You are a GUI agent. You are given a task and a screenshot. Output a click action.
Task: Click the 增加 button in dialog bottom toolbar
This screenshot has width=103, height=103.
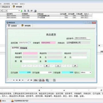pyautogui.click(x=36, y=80)
